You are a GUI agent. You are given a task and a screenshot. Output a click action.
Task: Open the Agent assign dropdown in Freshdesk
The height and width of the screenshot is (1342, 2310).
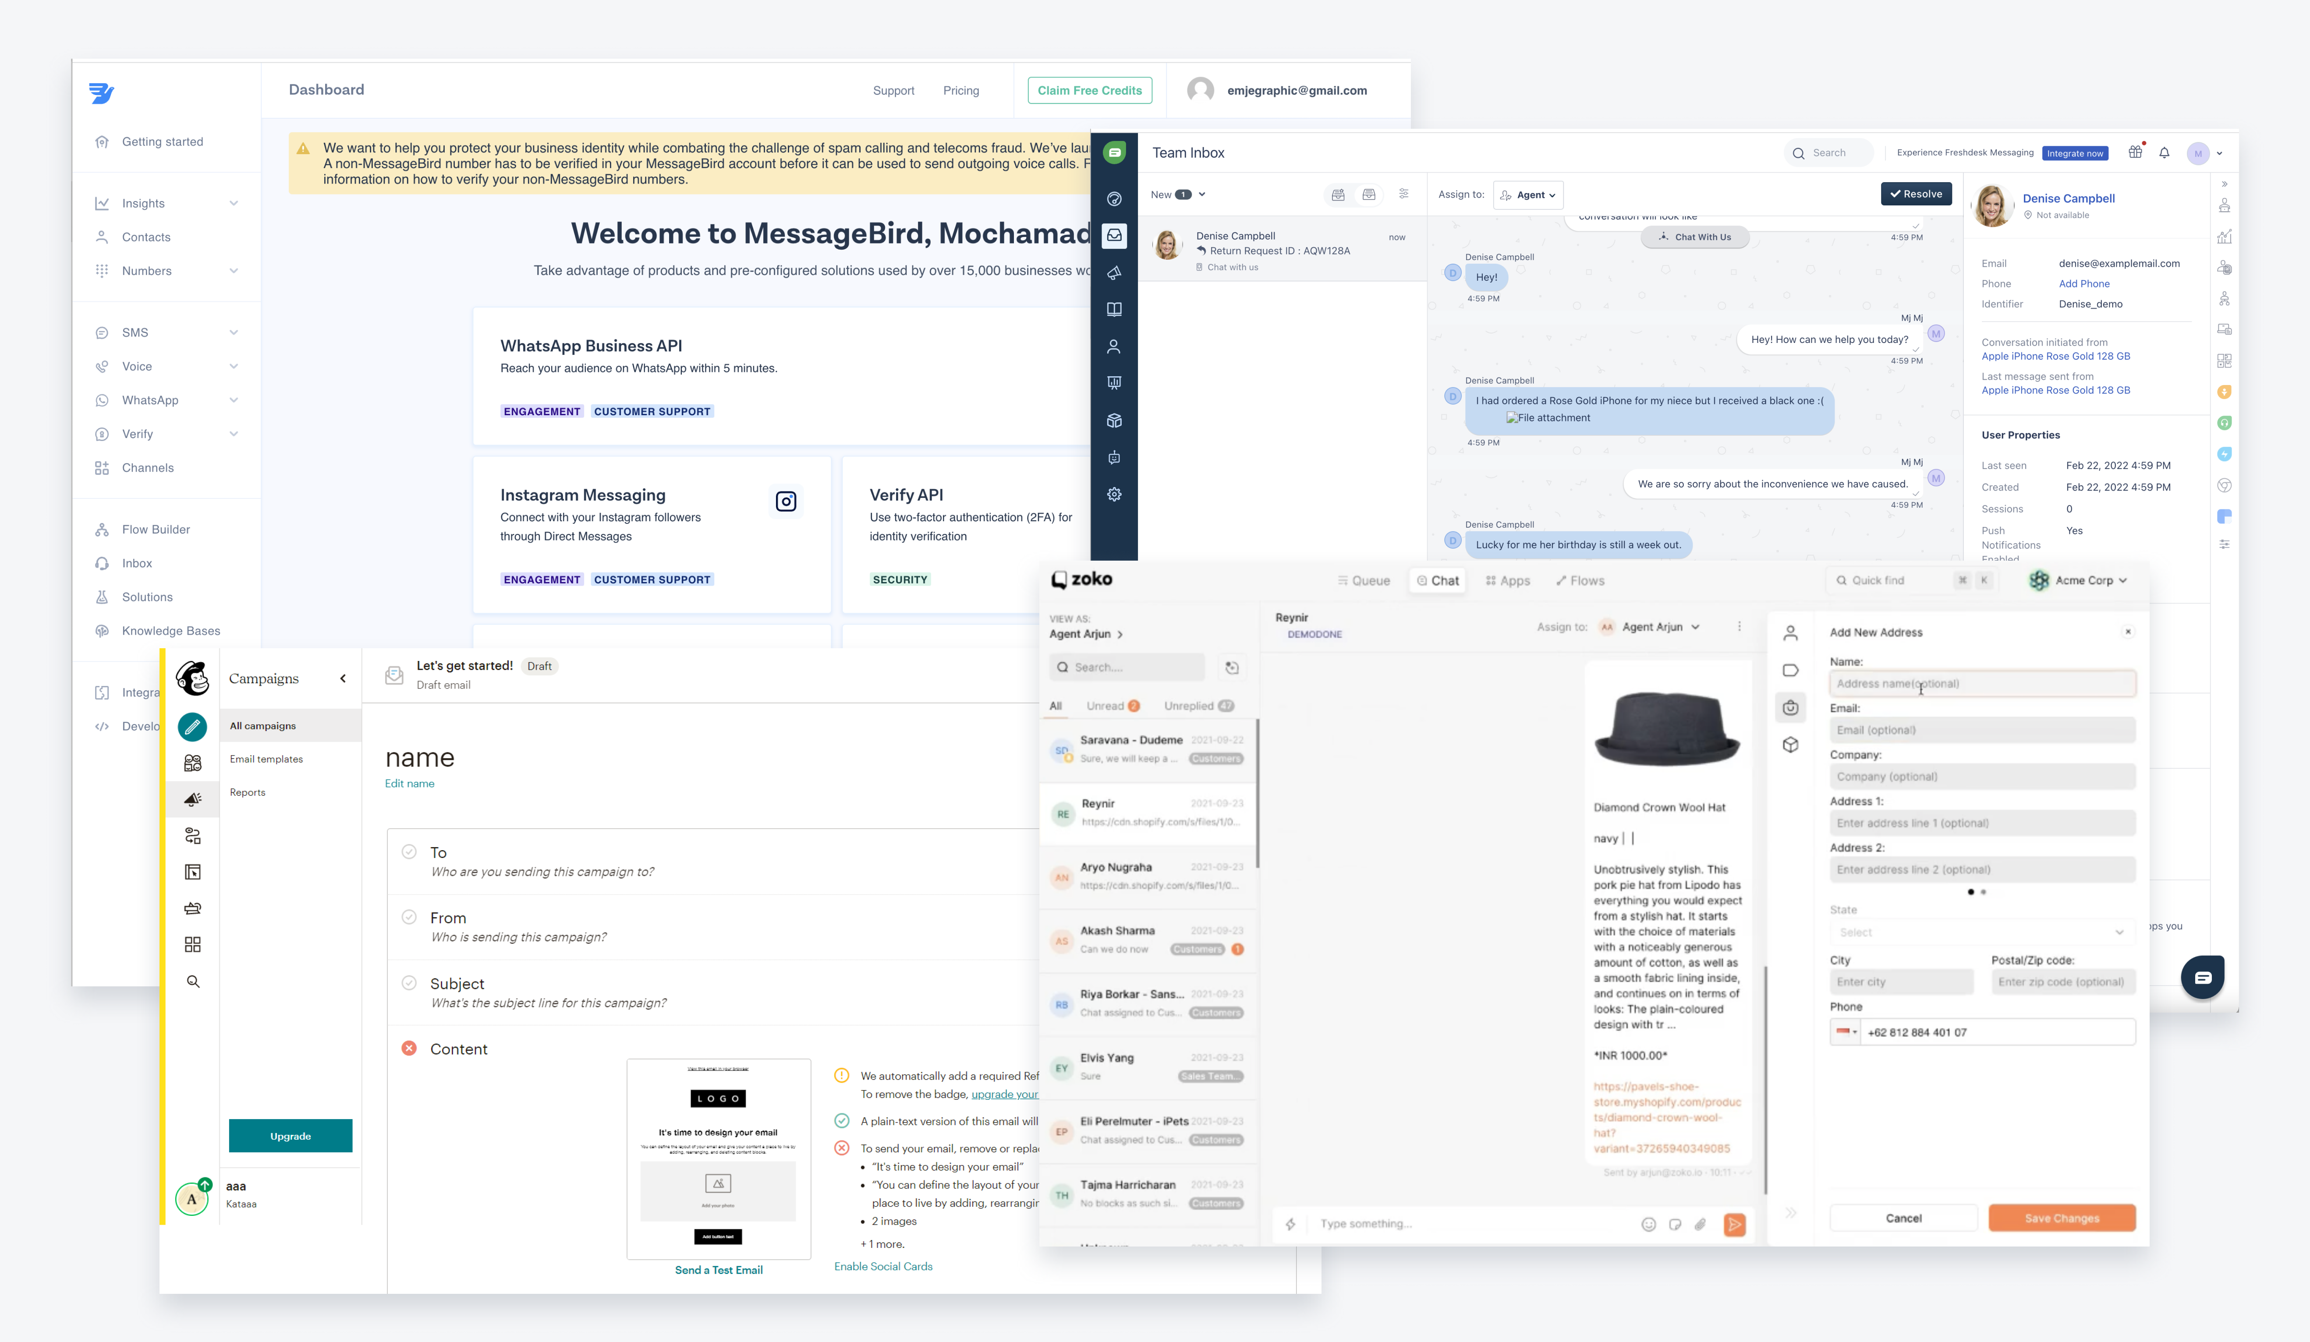click(1528, 195)
